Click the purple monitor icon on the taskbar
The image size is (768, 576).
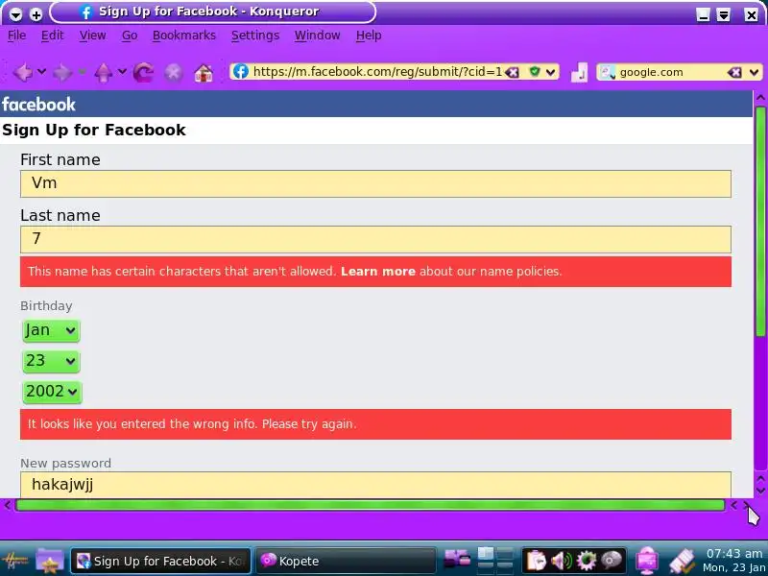(x=647, y=561)
